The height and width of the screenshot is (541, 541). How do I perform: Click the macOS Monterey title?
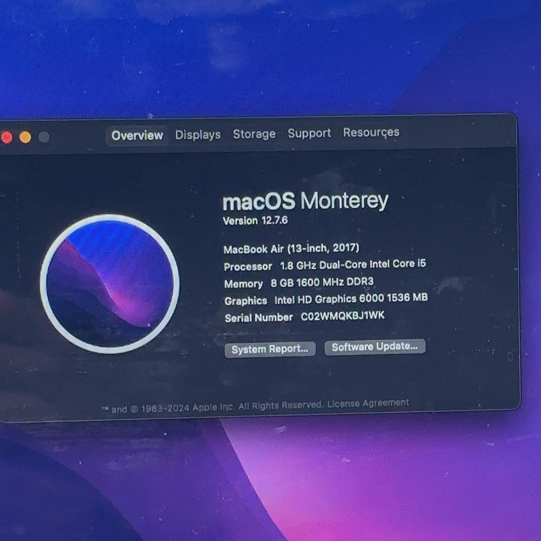tap(305, 201)
